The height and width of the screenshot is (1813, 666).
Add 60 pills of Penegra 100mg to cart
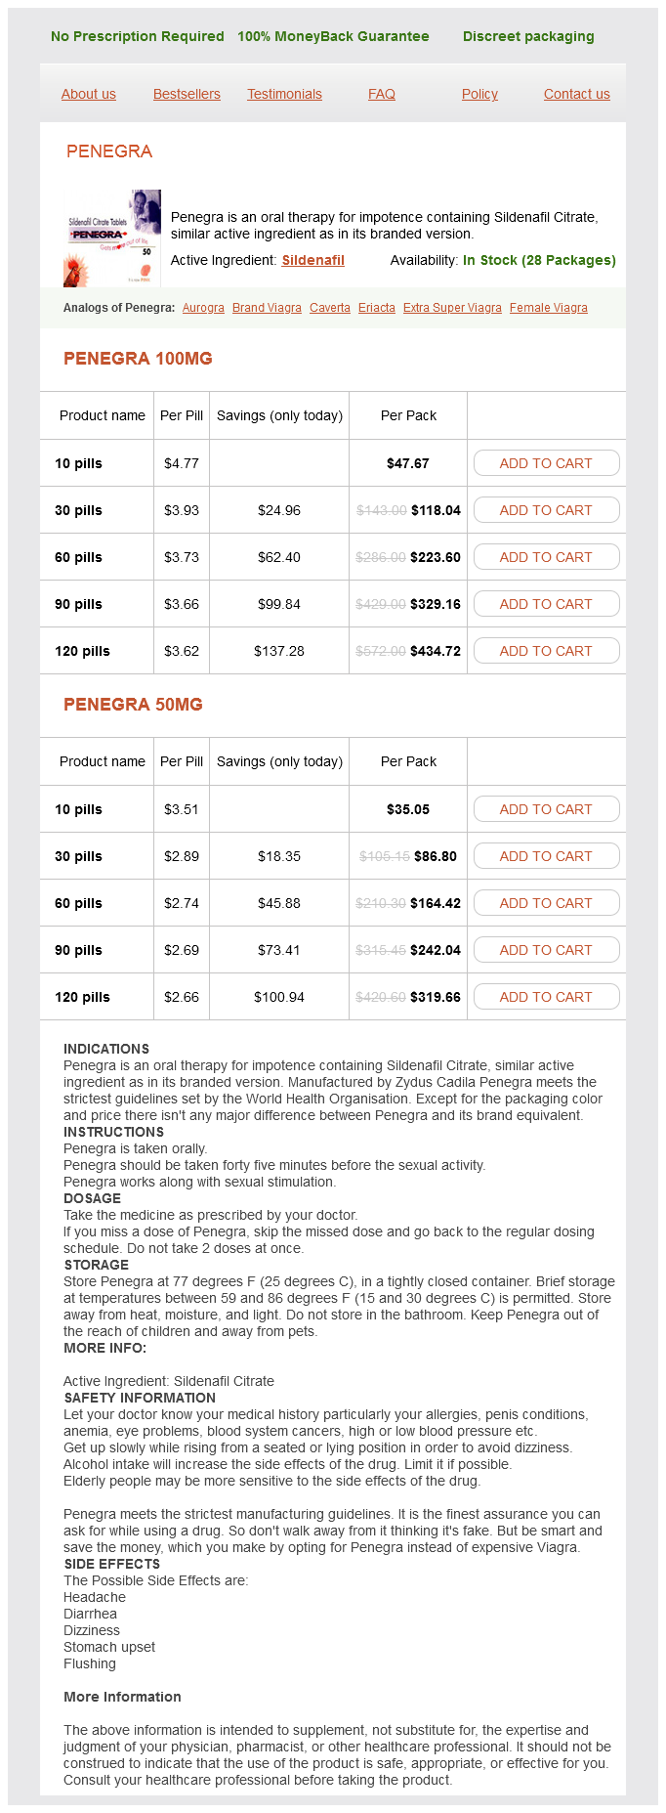pos(546,557)
